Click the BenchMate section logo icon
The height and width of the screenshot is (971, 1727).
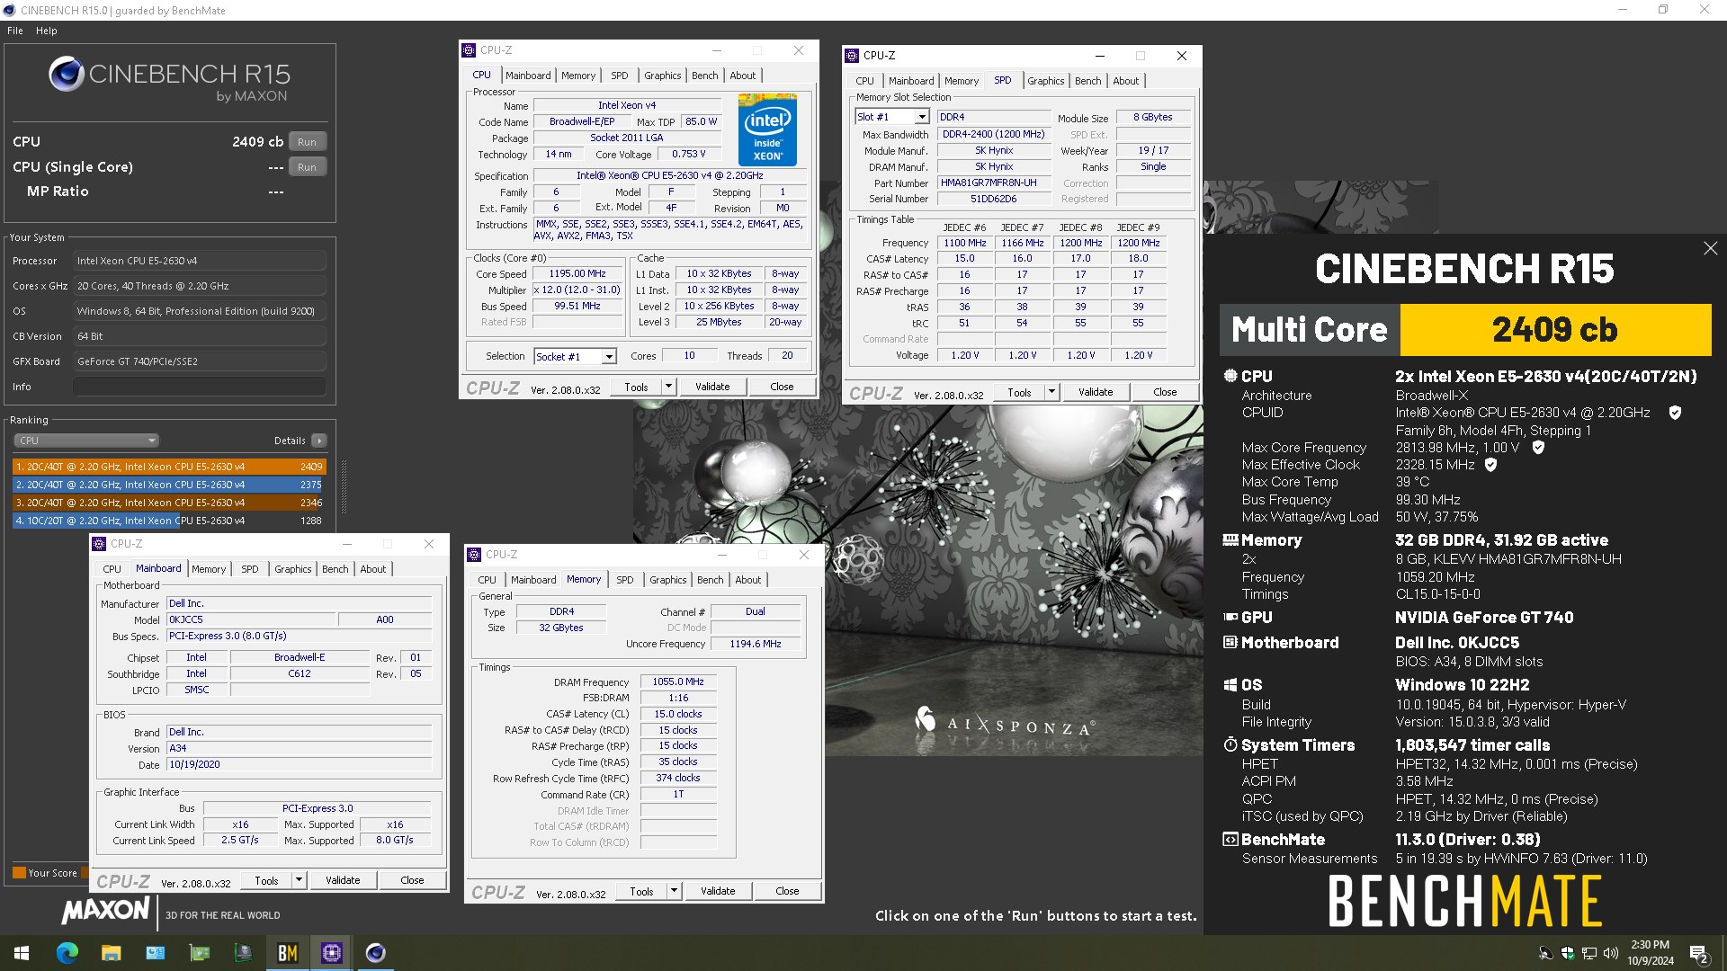[x=1230, y=839]
